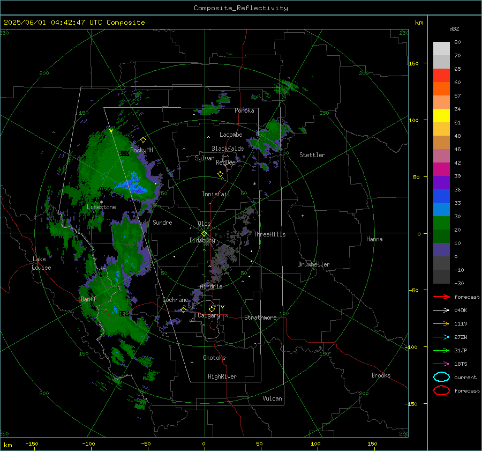Image resolution: width=482 pixels, height=451 pixels.
Task: Click the magenta 18TS arrow in the legend
Action: coord(441,364)
